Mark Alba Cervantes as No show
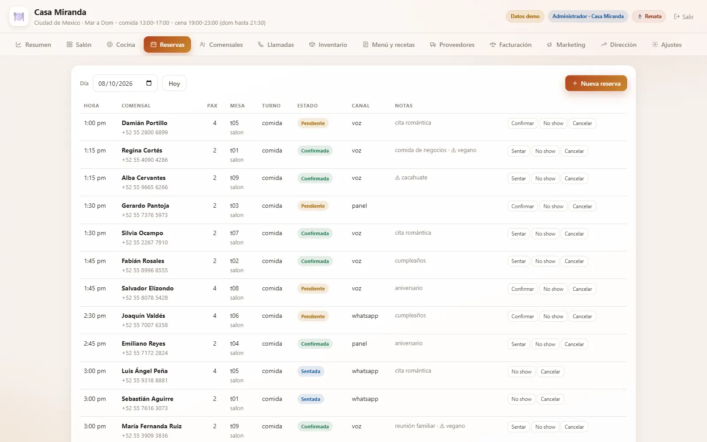This screenshot has height=442, width=707. pos(545,179)
